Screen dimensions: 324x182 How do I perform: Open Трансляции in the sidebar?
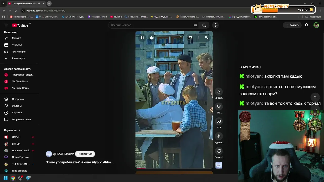(19, 52)
